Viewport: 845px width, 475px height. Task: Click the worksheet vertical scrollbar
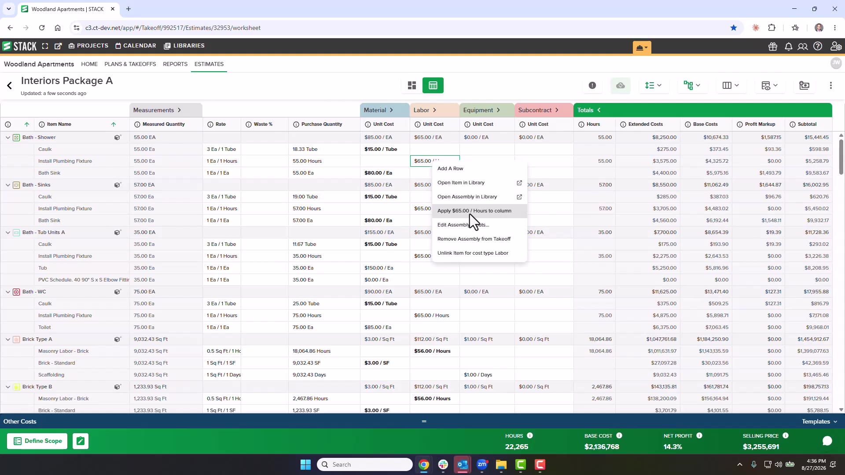(841, 156)
